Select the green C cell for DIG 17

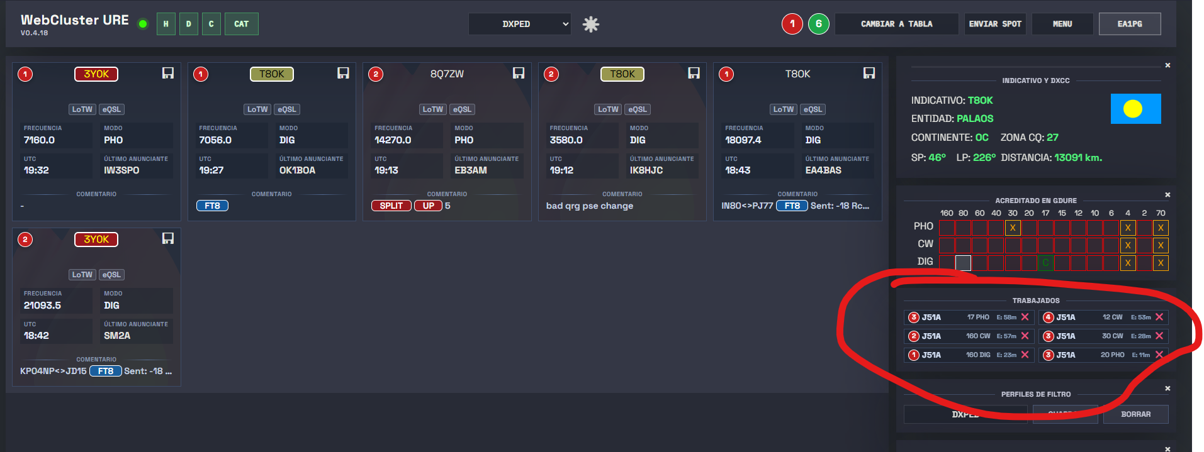tap(1045, 263)
